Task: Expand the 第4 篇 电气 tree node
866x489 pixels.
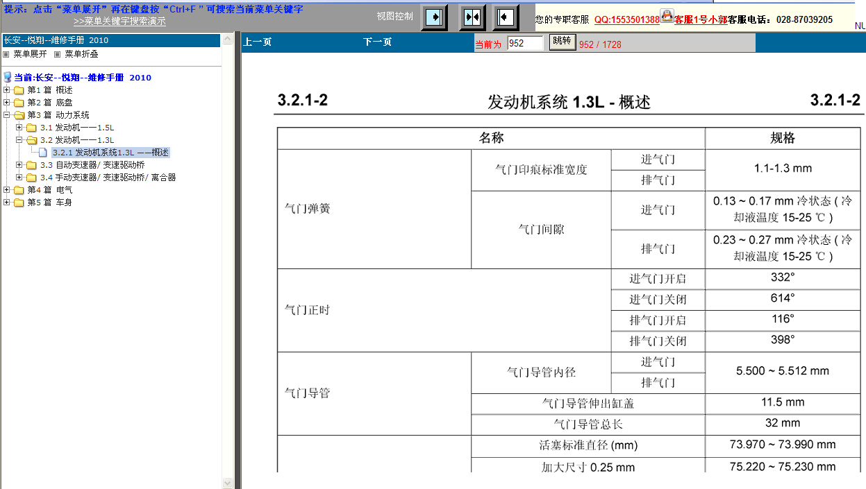Action: click(x=7, y=190)
